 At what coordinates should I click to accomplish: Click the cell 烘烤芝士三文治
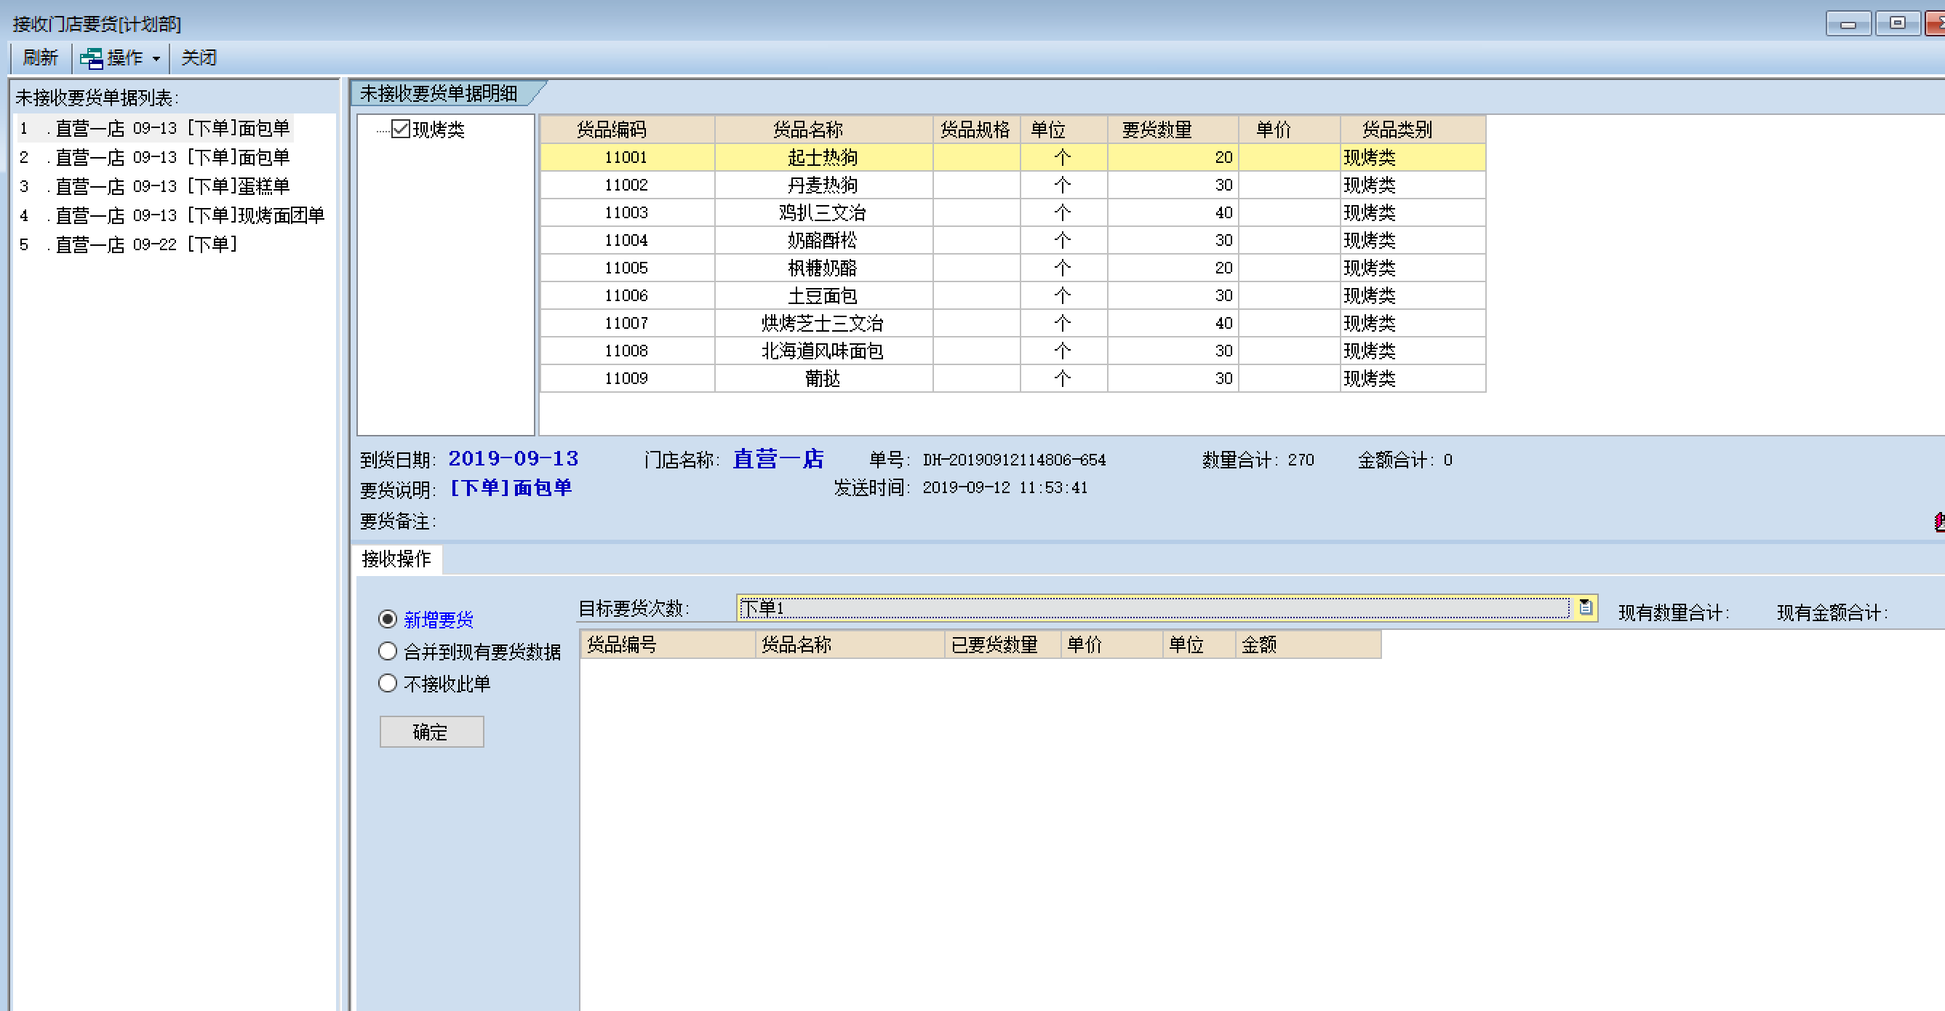coord(823,323)
